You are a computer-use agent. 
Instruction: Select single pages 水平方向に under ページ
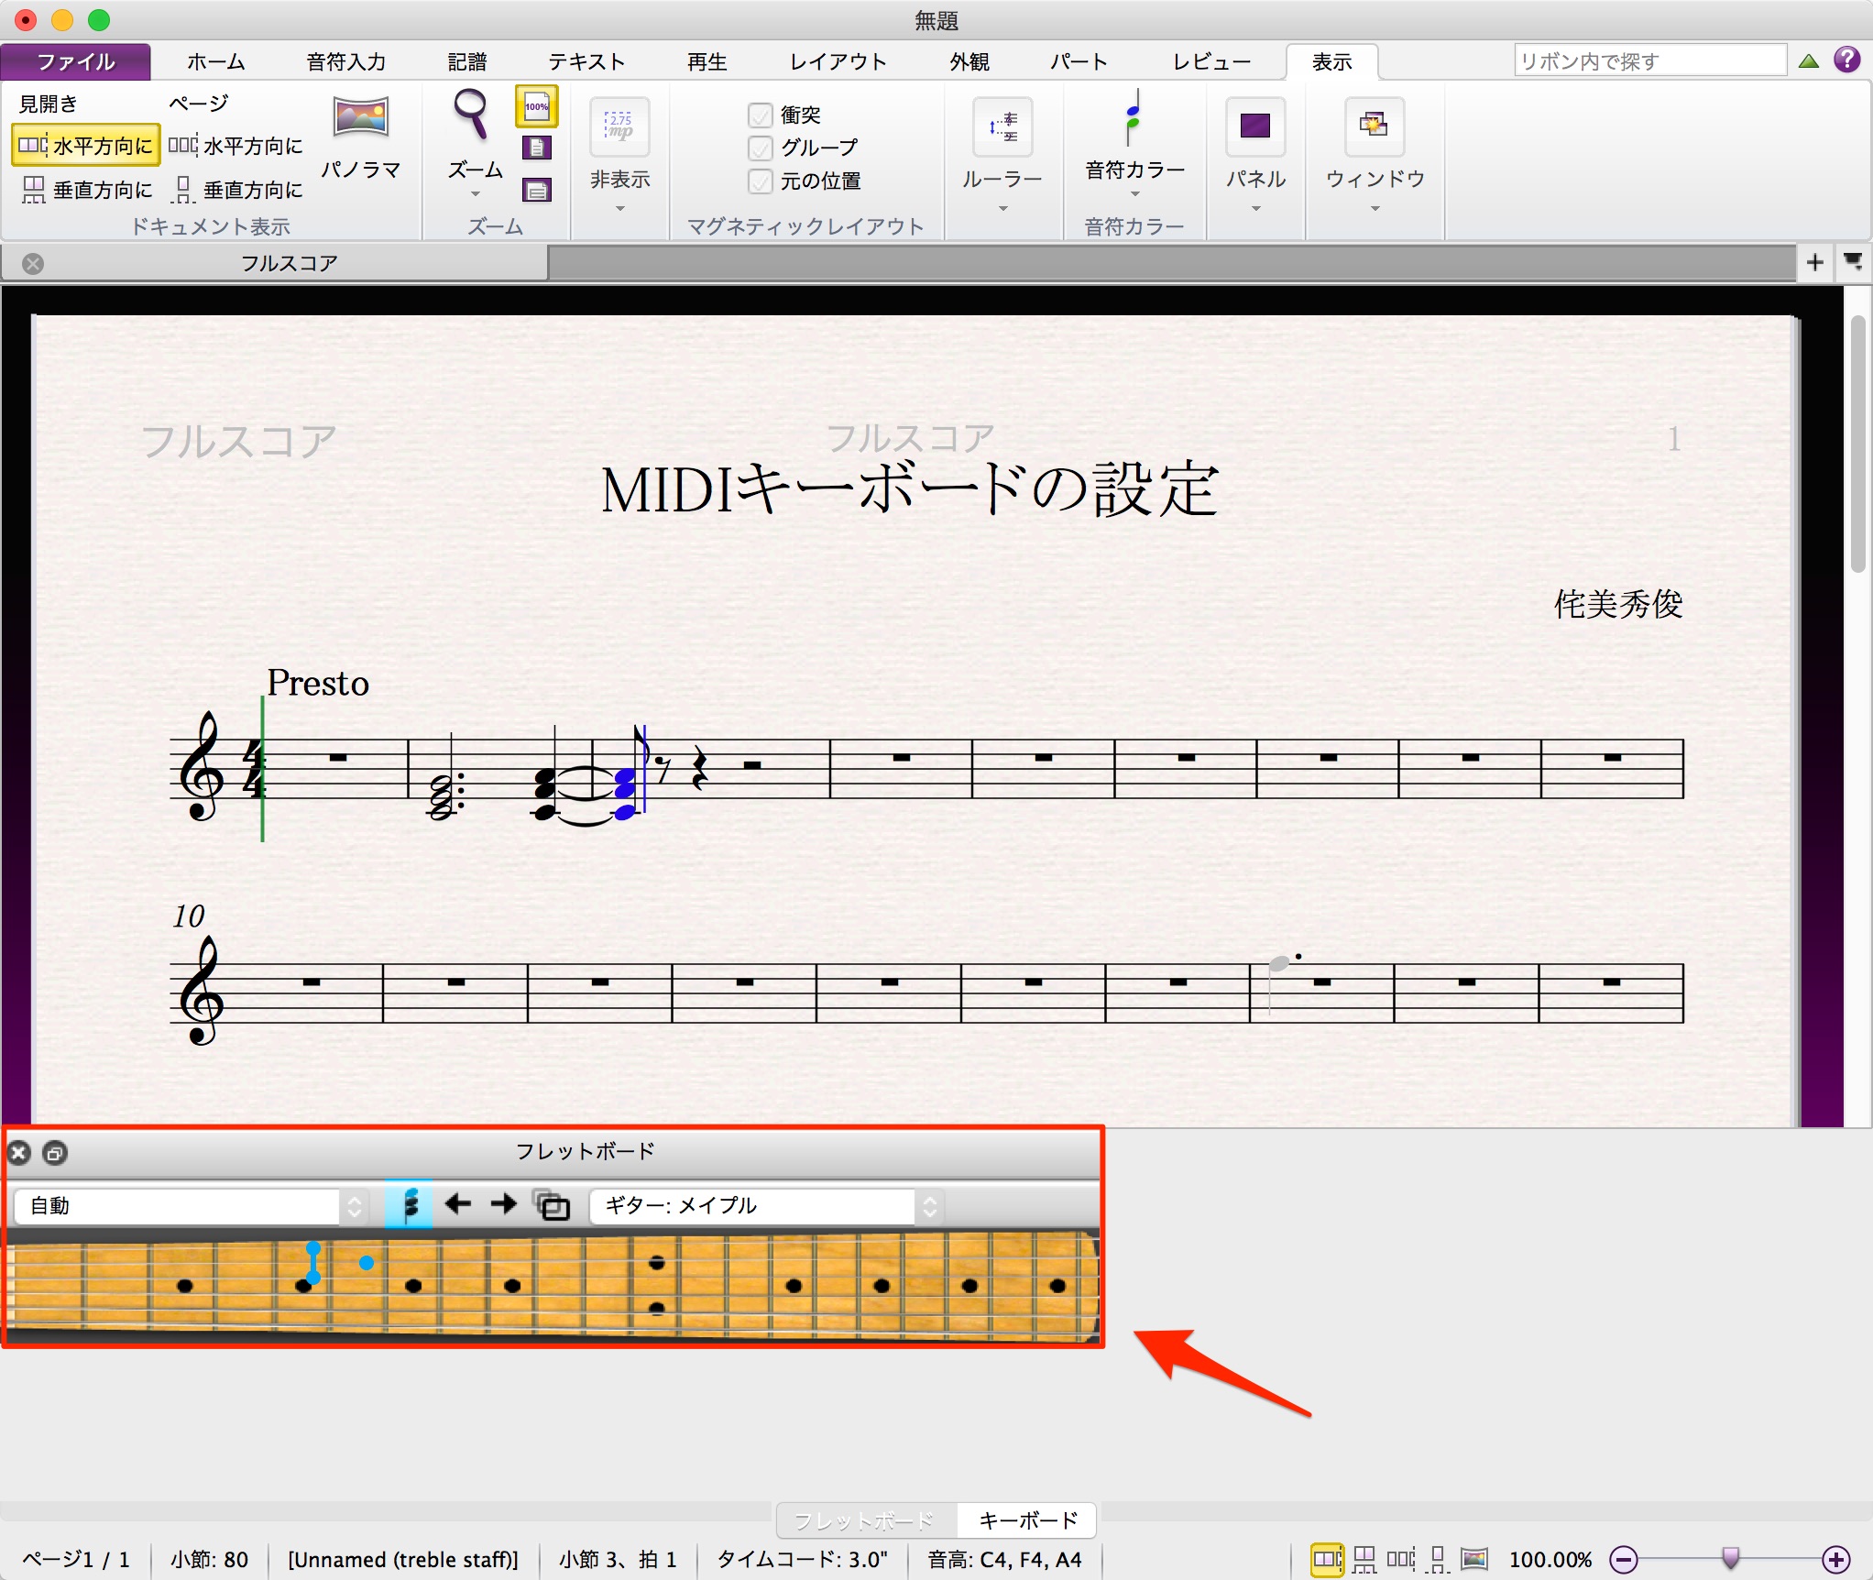pos(236,146)
